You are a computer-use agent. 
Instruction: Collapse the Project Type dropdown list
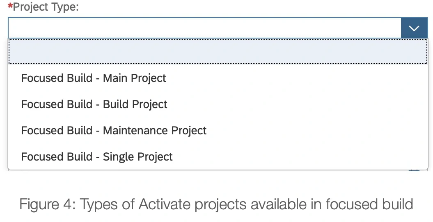click(414, 28)
